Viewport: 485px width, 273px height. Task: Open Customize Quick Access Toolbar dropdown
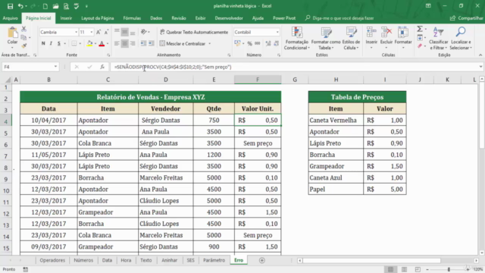pyautogui.click(x=86, y=6)
